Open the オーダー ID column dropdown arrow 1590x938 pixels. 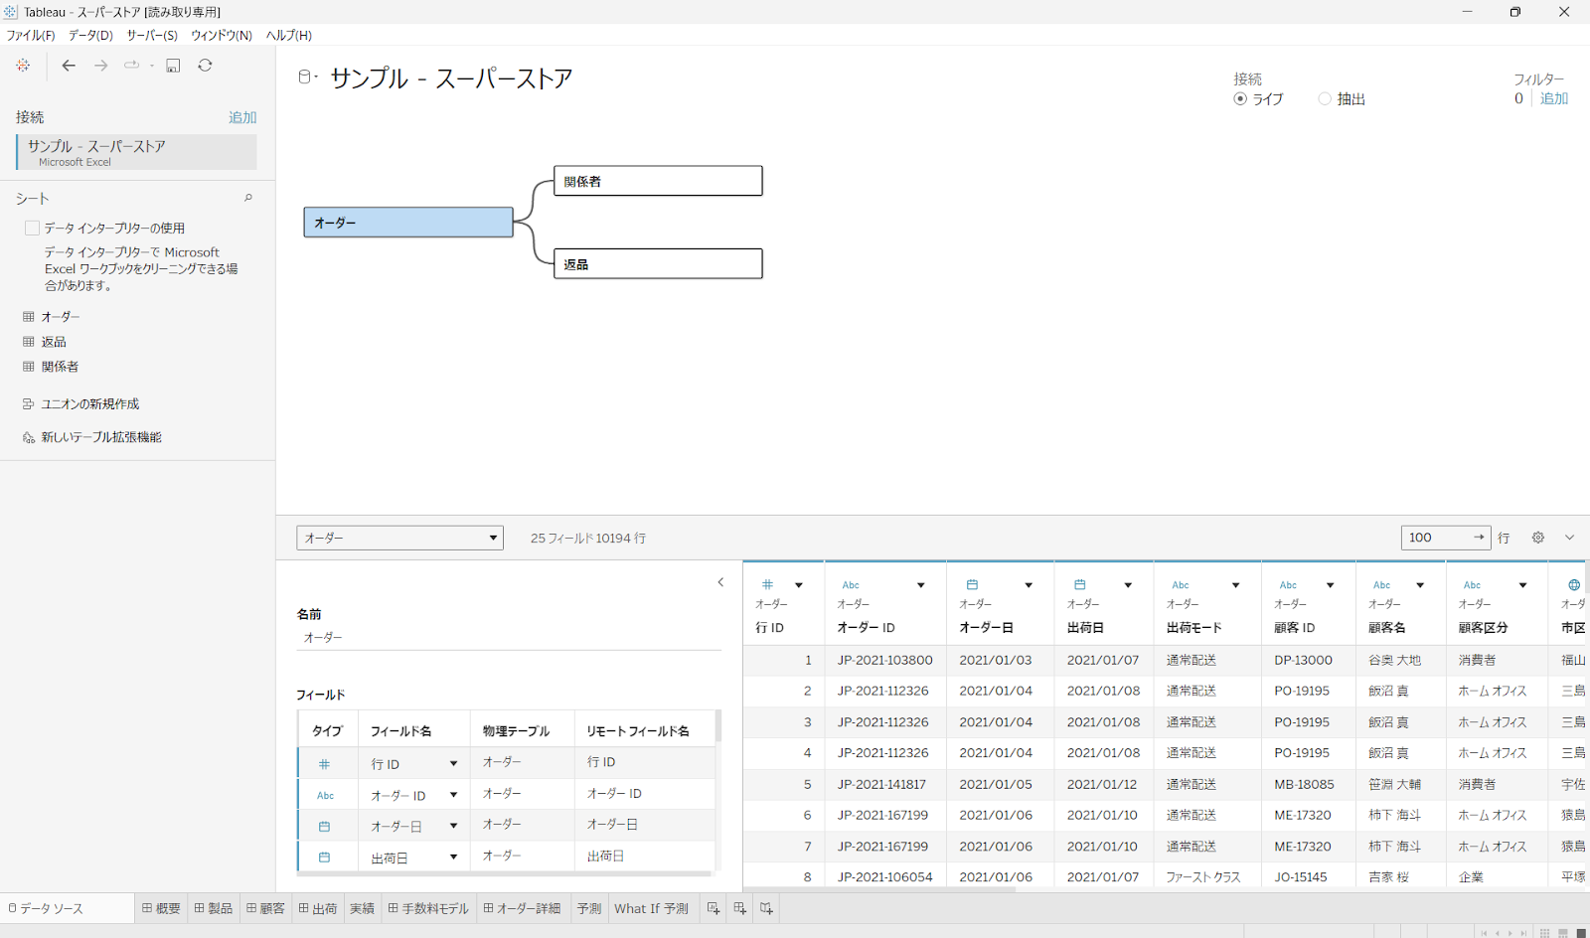[x=921, y=585]
